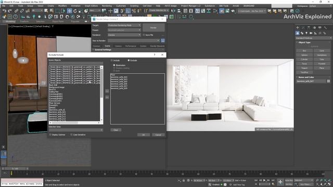
Task: Click the Clear button in Exclude/Include
Action: 116,130
